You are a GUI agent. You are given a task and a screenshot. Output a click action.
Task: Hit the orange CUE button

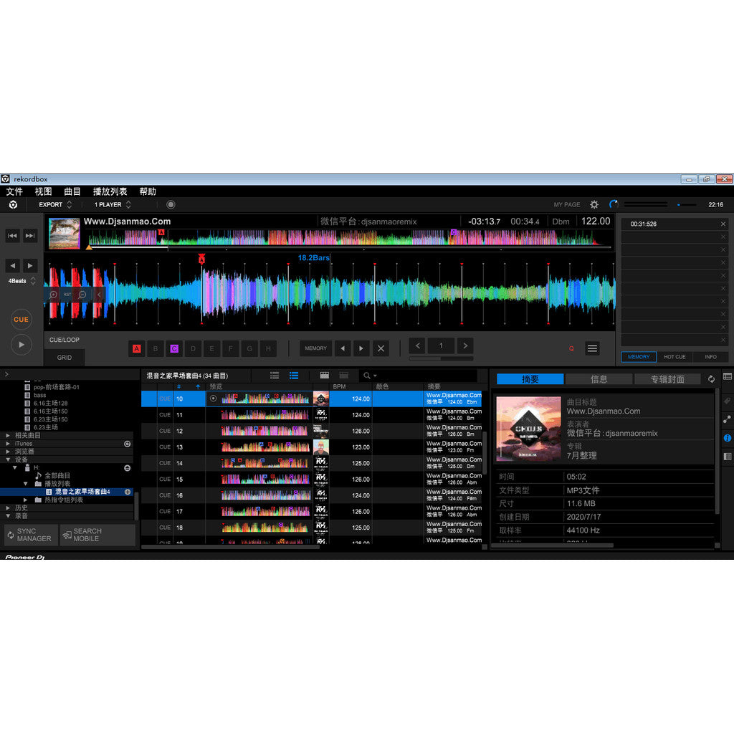(x=21, y=319)
